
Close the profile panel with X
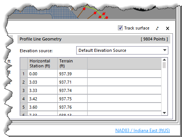click(x=168, y=28)
